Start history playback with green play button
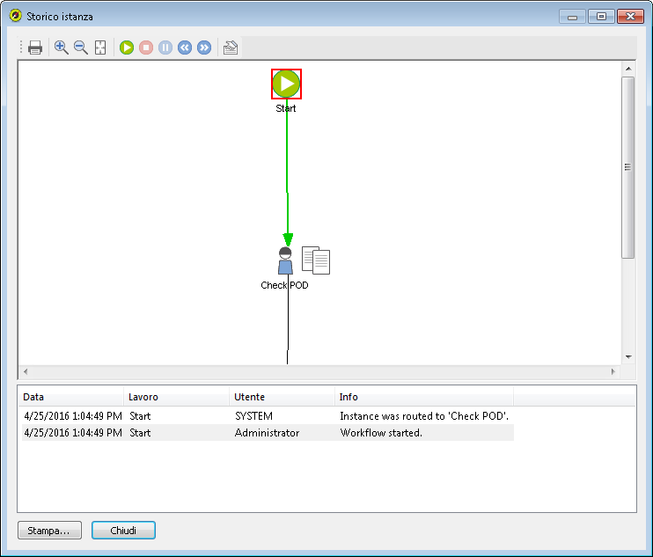This screenshot has width=653, height=557. [x=127, y=48]
